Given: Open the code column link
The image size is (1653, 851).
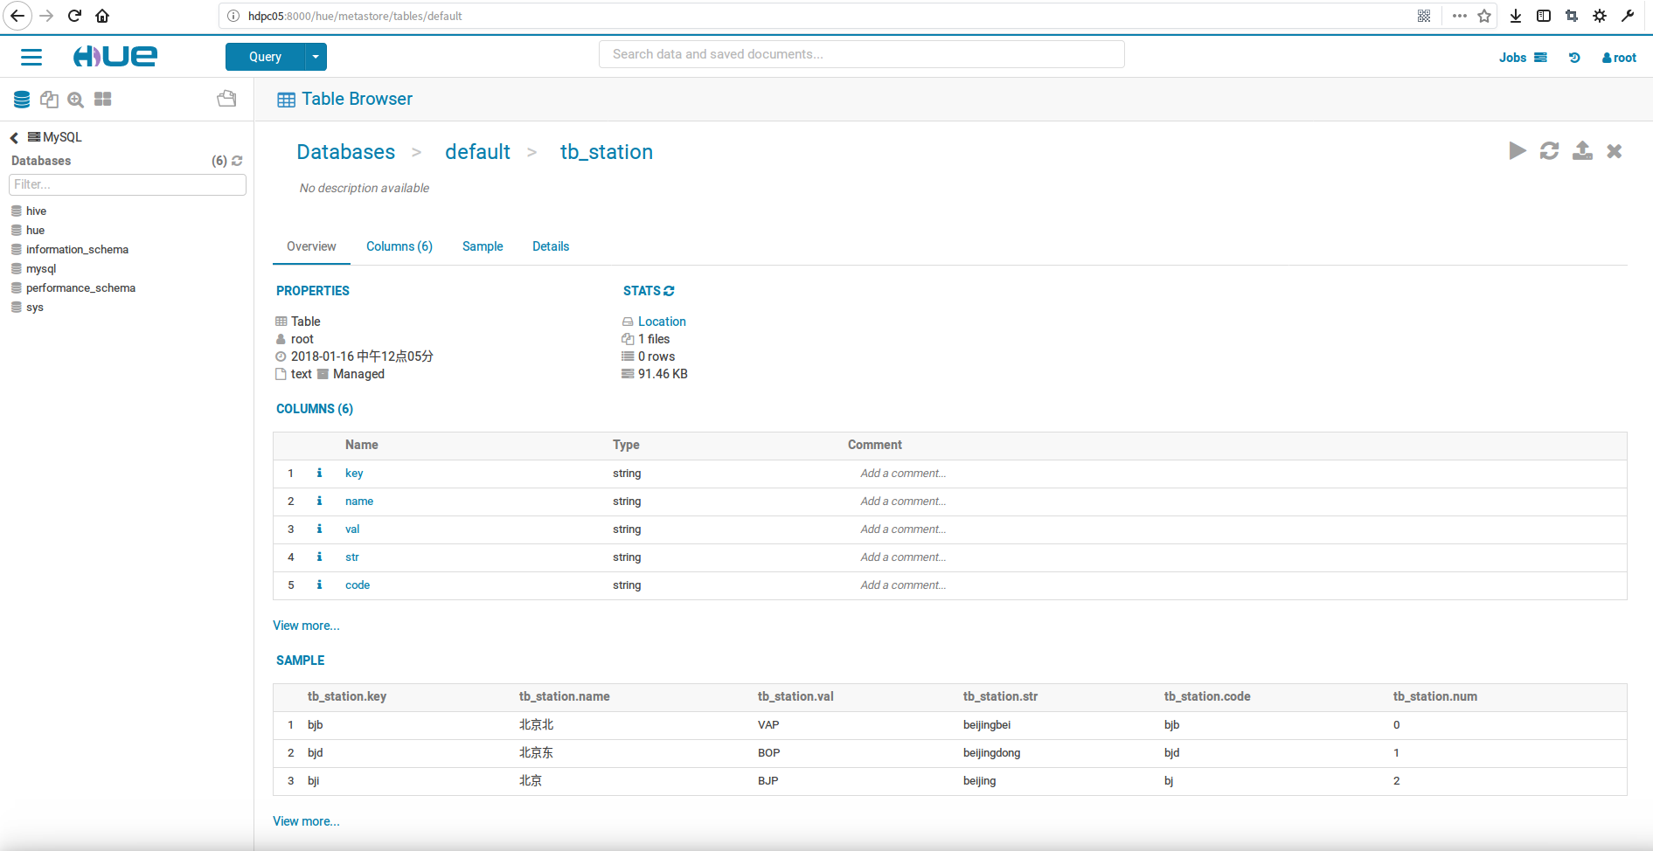Looking at the screenshot, I should coord(358,585).
